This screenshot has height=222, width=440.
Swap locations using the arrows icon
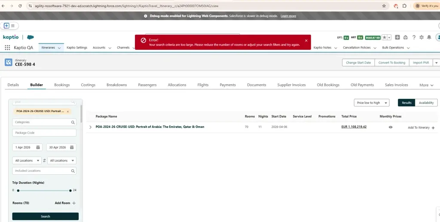pos(44,161)
